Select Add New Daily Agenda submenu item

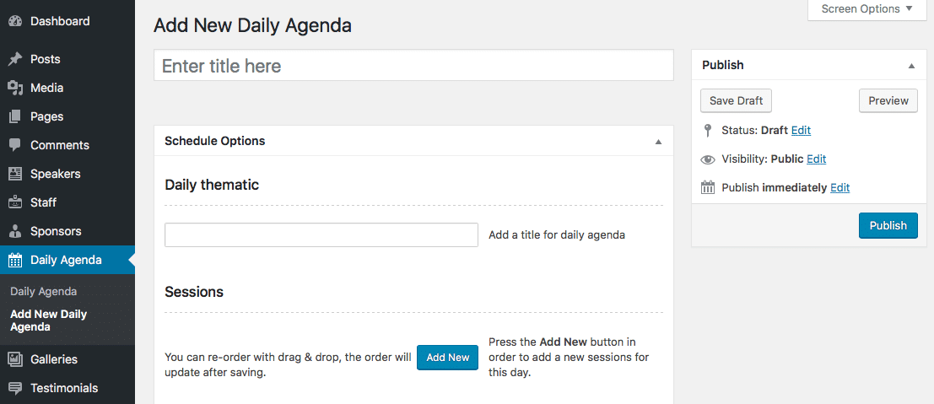(x=48, y=321)
